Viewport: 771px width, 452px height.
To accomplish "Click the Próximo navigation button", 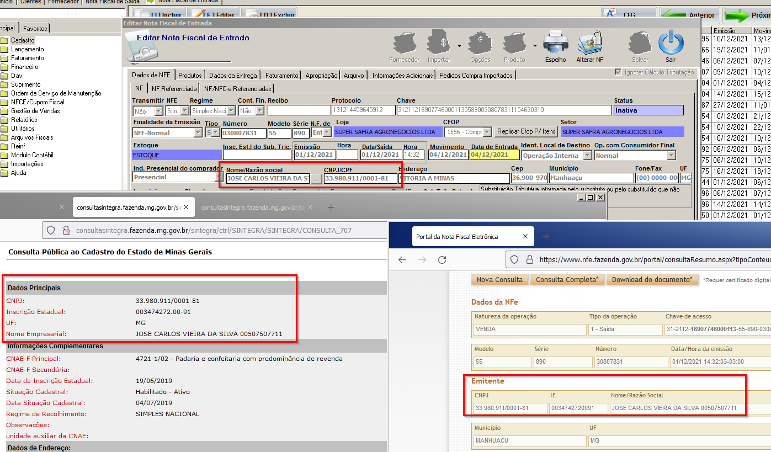I will point(747,15).
